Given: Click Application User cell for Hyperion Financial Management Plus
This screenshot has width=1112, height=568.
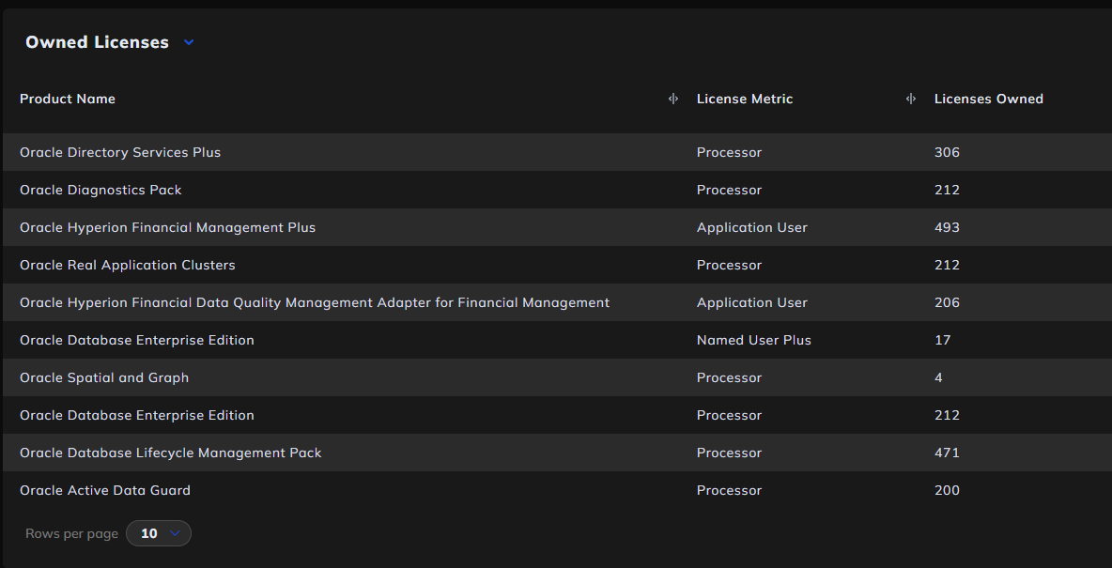Looking at the screenshot, I should (751, 227).
